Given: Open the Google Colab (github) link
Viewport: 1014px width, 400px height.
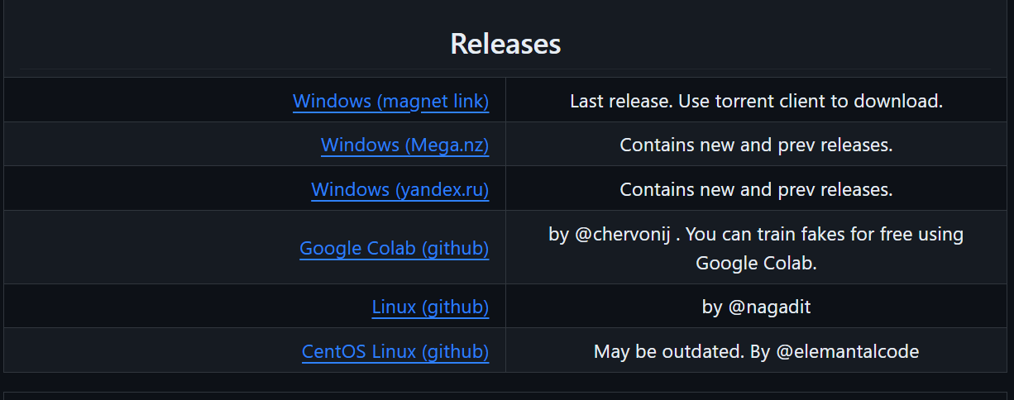Looking at the screenshot, I should pos(394,249).
